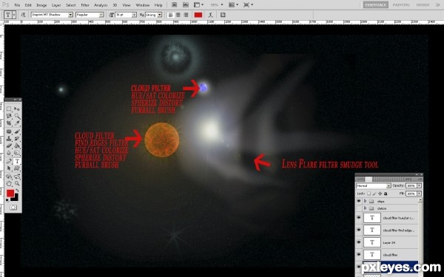Reset default foreground and background colors
Image resolution: width=444 pixels, height=277 pixels.
coord(7,200)
